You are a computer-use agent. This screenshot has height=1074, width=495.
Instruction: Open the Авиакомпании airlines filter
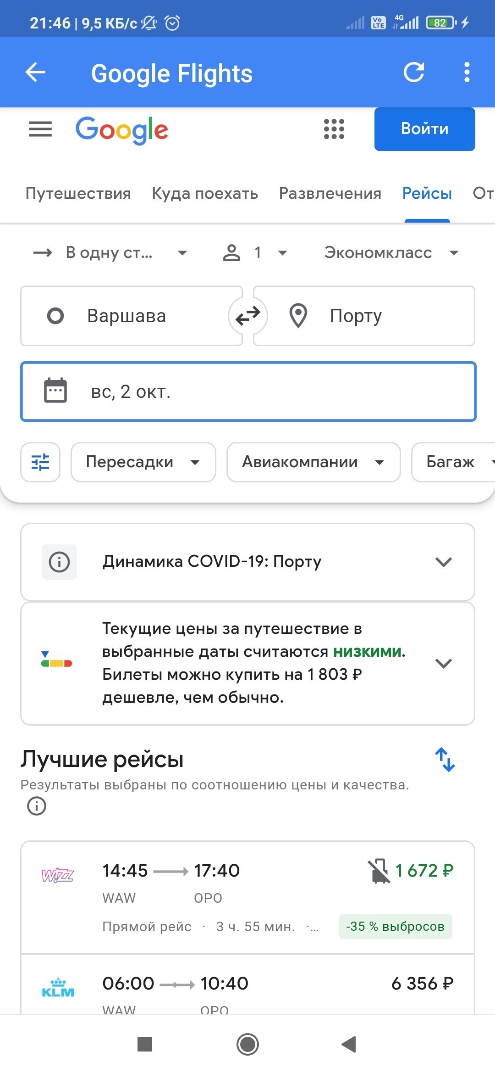point(313,462)
